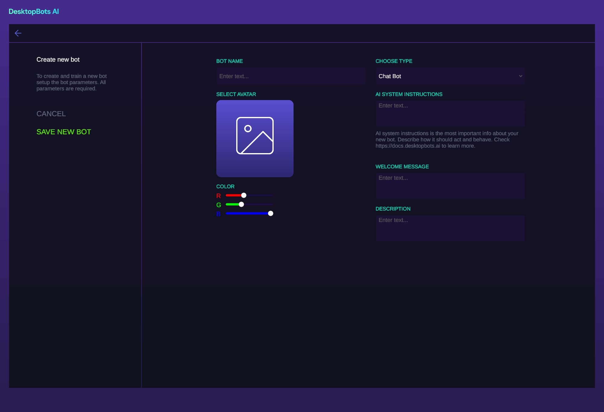Screen dimensions: 604x412
Task: Click CANCEL to abort bot creation
Action: click(x=51, y=114)
